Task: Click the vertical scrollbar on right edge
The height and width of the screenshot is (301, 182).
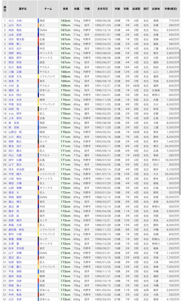Action: 180,122
